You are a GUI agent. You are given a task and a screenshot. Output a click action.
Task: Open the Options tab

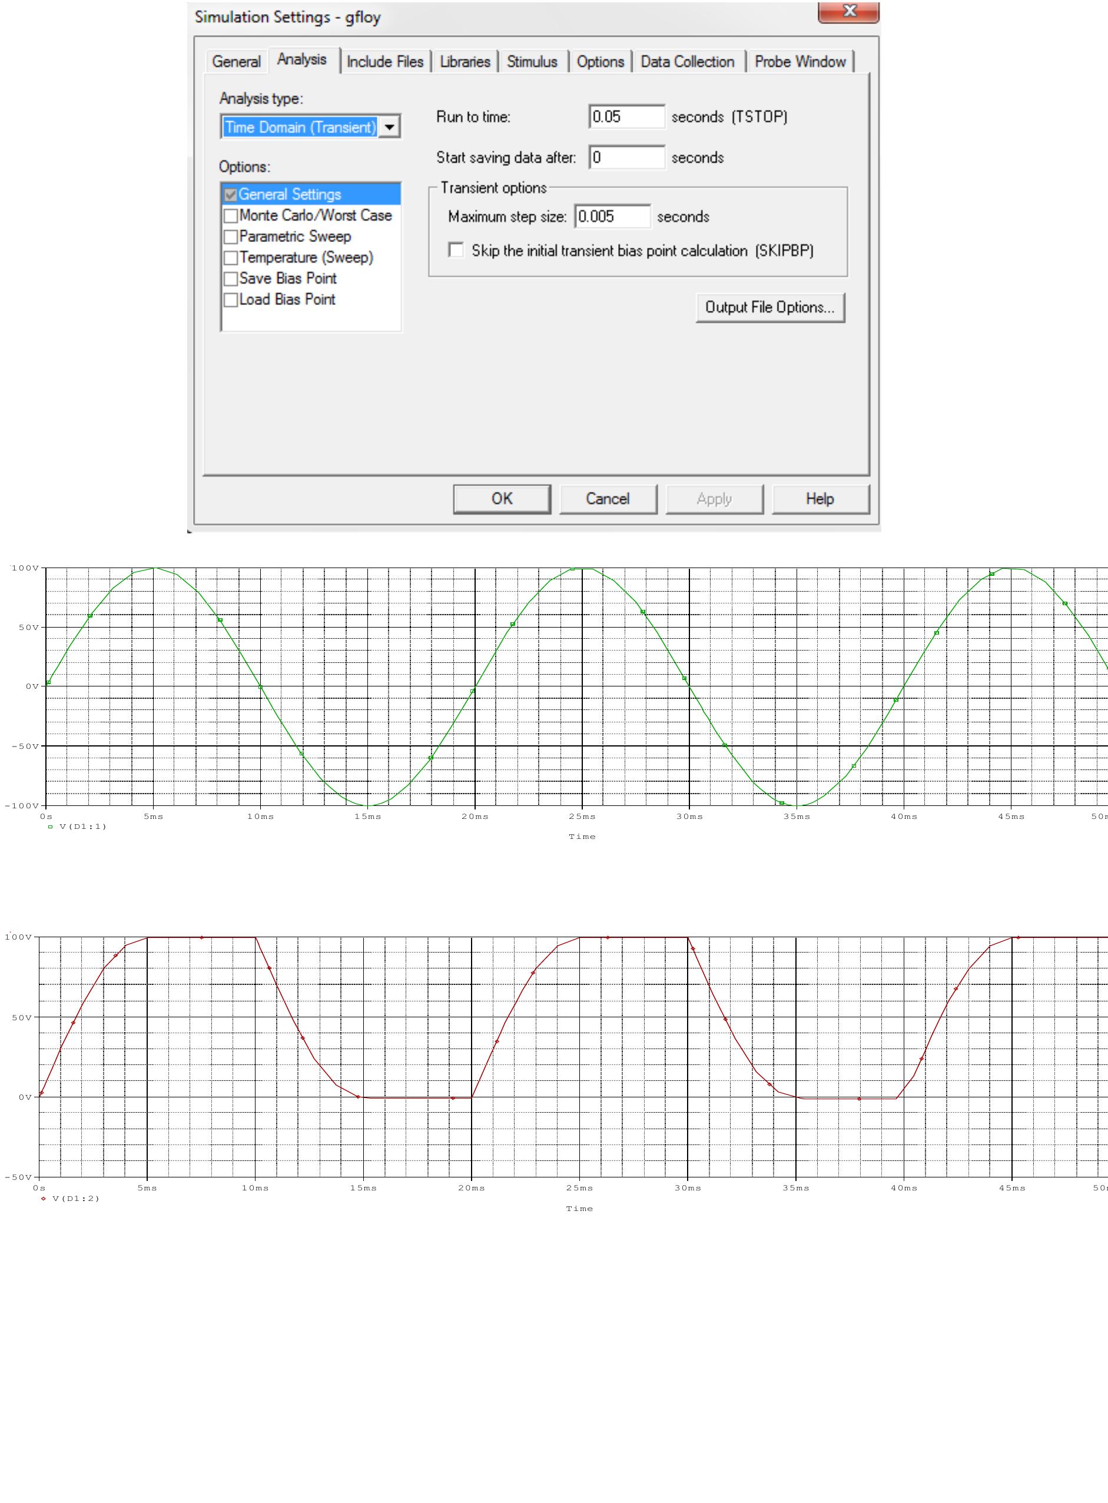click(x=601, y=62)
